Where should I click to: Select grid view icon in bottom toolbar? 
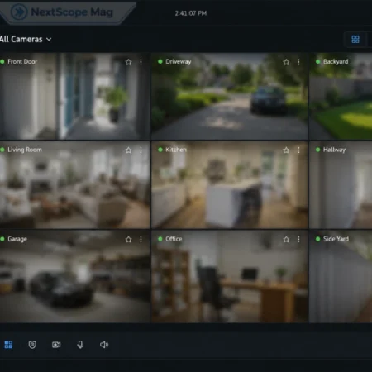coord(8,345)
